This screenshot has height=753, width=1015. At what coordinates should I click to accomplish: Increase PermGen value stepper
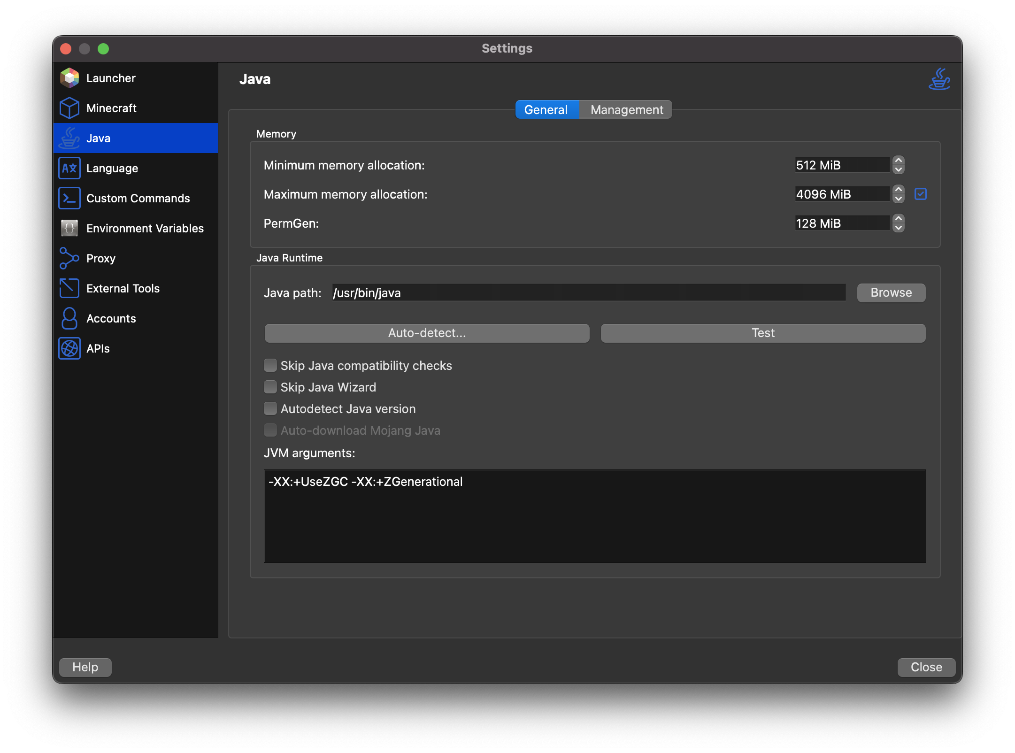[x=899, y=219]
